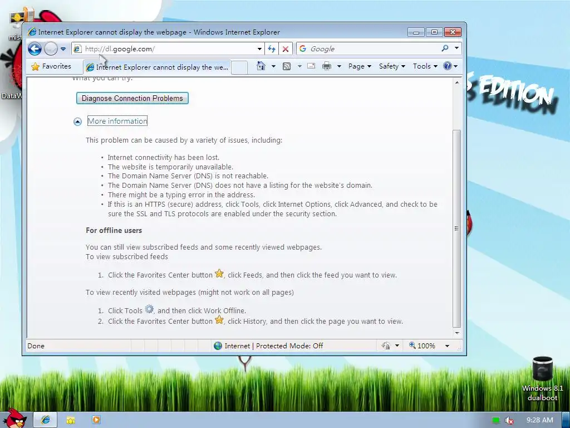Click the Show desktop strip on taskbar
The image size is (570, 428).
pyautogui.click(x=566, y=420)
